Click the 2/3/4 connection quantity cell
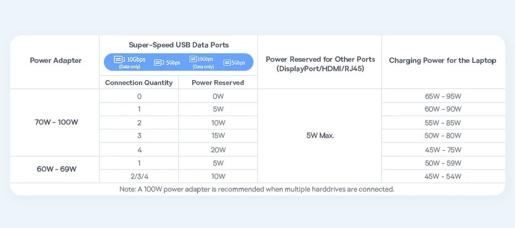 (139, 177)
